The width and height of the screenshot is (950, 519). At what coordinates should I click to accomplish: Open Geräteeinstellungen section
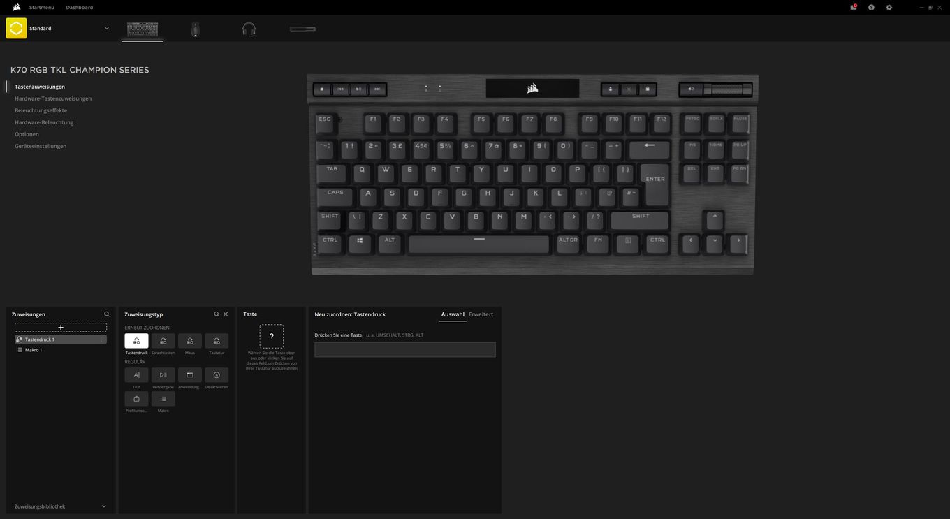coord(41,146)
